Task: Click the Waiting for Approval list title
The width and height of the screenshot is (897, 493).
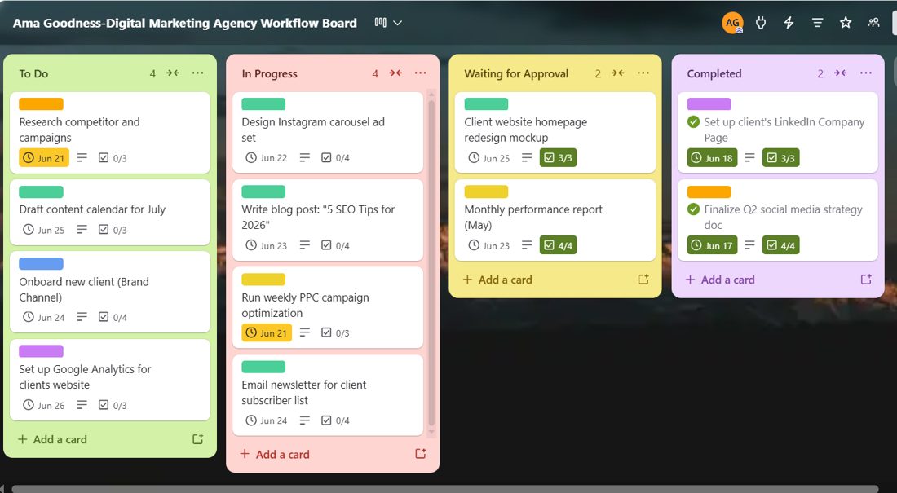Action: (516, 74)
